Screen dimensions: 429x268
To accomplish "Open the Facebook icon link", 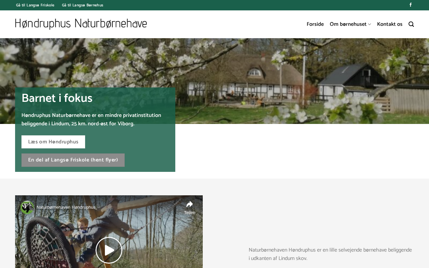I will point(411,5).
